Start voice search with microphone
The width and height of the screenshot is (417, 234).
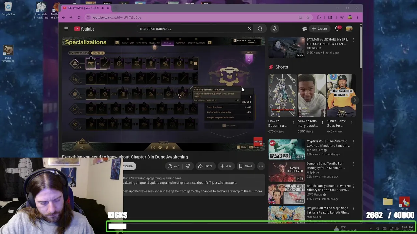point(275,29)
